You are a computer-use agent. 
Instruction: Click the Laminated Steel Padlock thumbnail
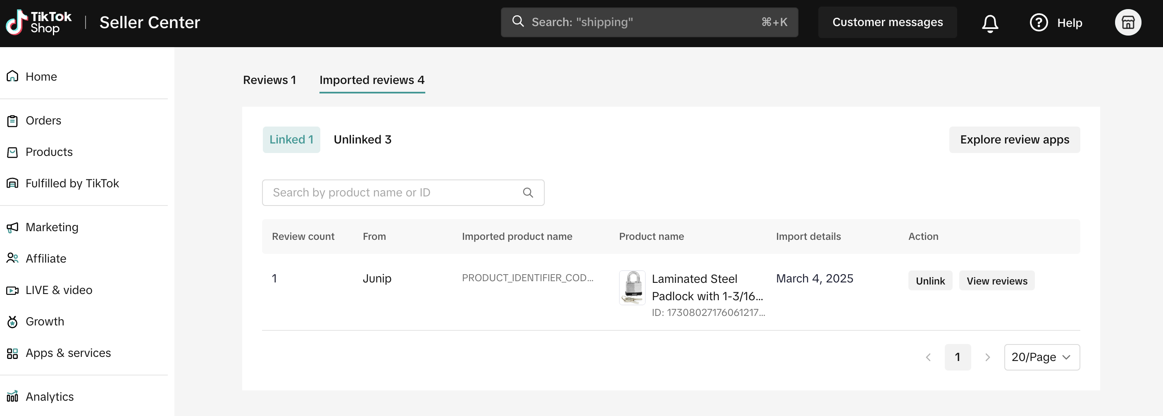click(x=632, y=288)
